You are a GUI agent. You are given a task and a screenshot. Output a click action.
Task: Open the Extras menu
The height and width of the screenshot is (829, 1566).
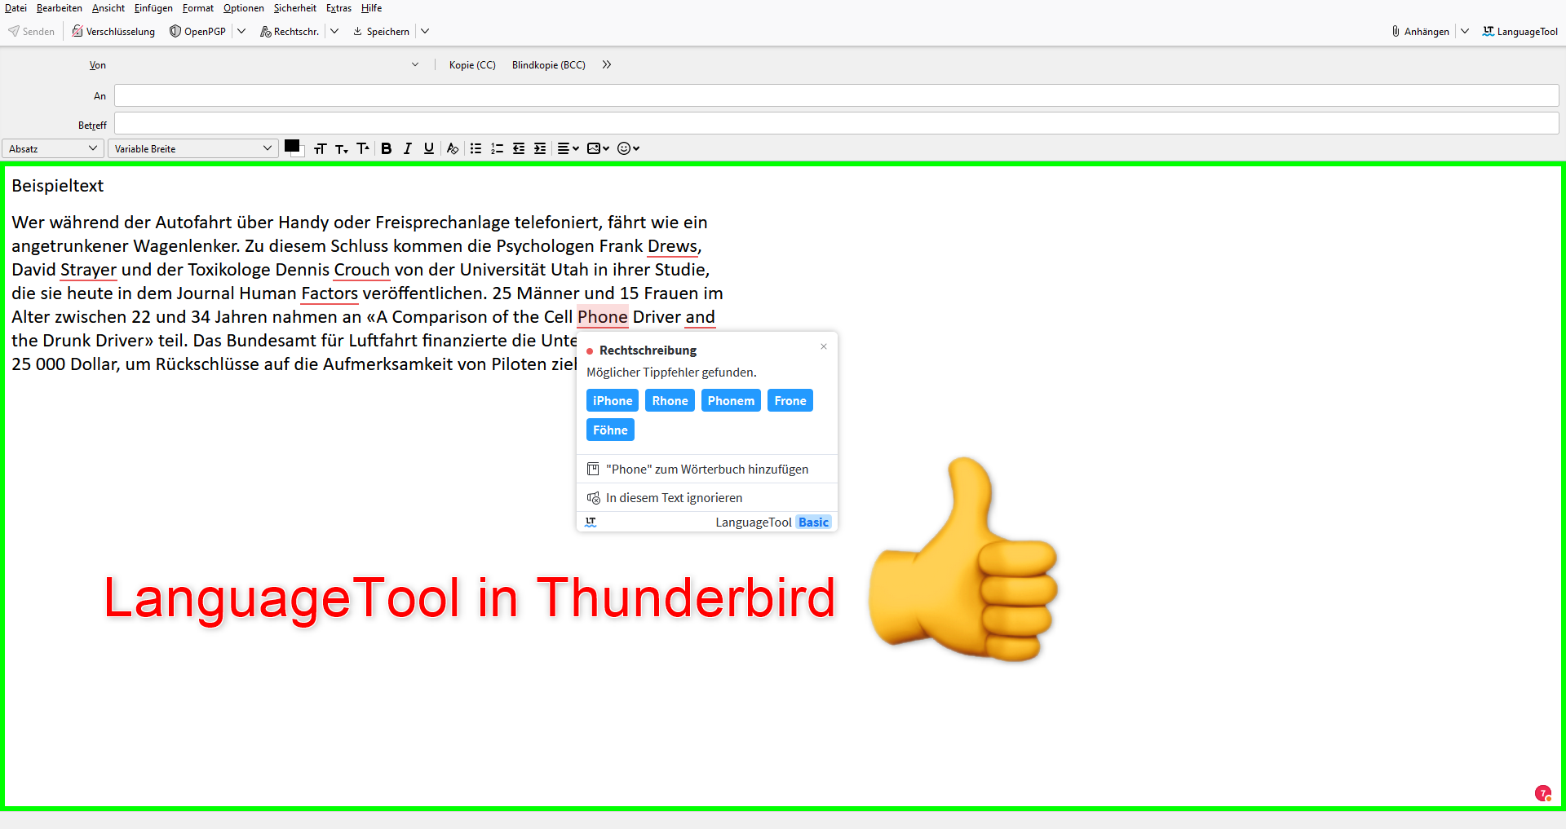tap(339, 8)
